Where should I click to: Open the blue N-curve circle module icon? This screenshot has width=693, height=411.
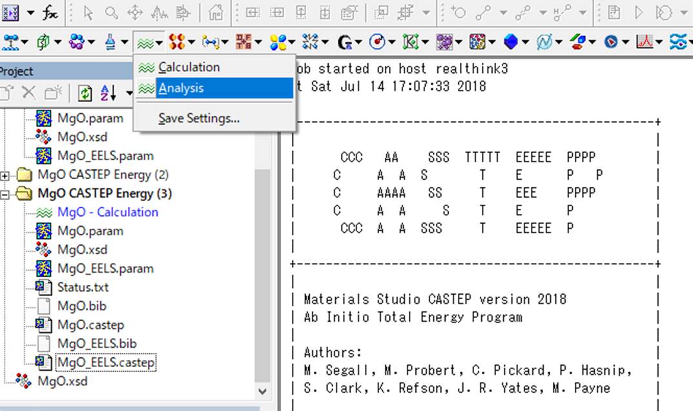click(544, 42)
